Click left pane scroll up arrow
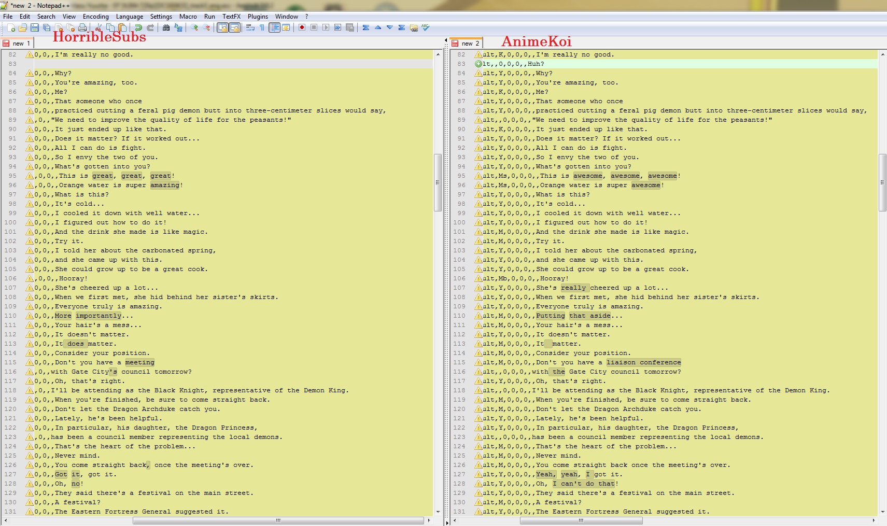The image size is (887, 526). [x=438, y=54]
